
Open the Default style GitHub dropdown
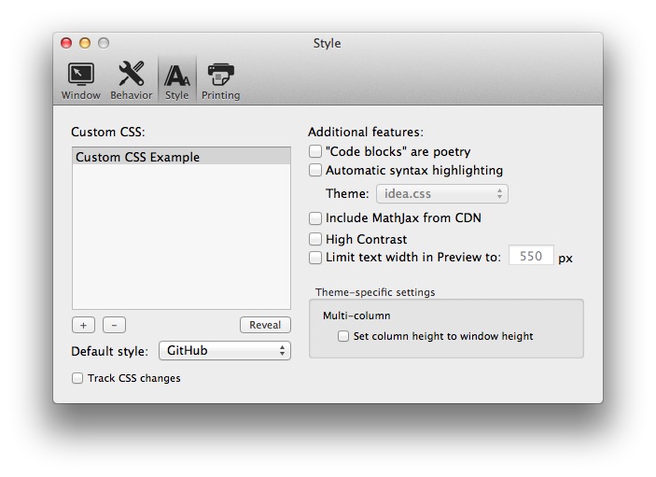coord(225,351)
